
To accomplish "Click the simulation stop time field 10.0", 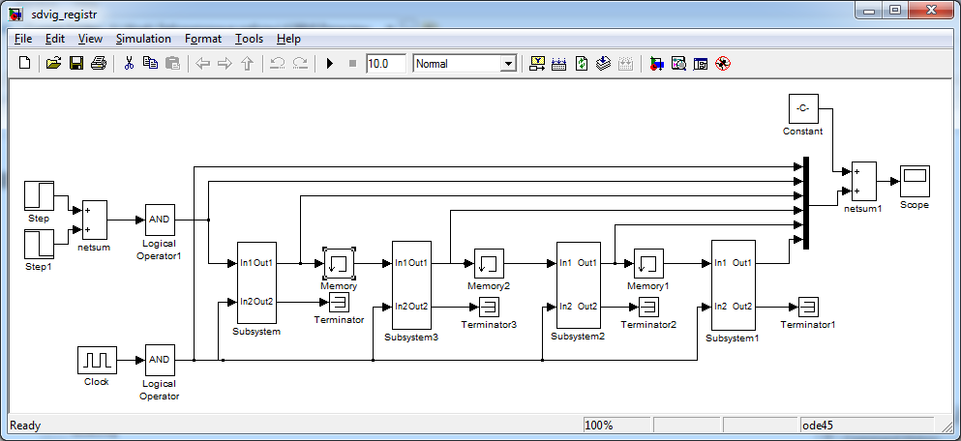I will (386, 64).
